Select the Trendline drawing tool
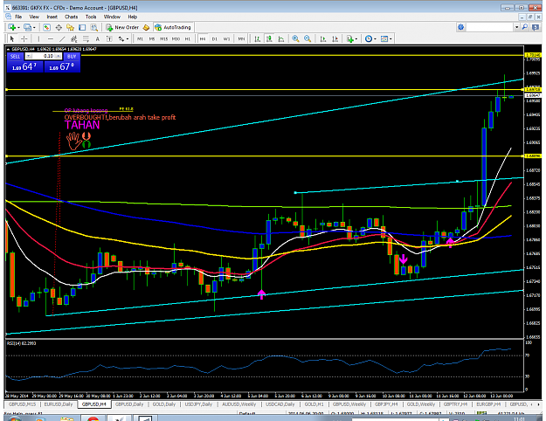This screenshot has width=546, height=421. pos(62,39)
